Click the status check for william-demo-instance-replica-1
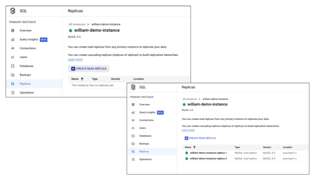 [x=187, y=153]
